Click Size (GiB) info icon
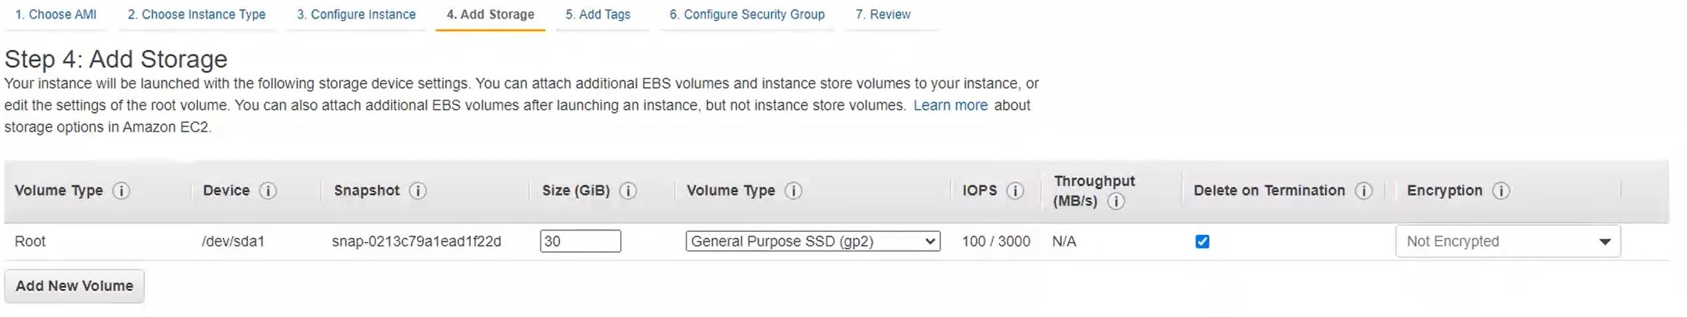 click(x=628, y=191)
